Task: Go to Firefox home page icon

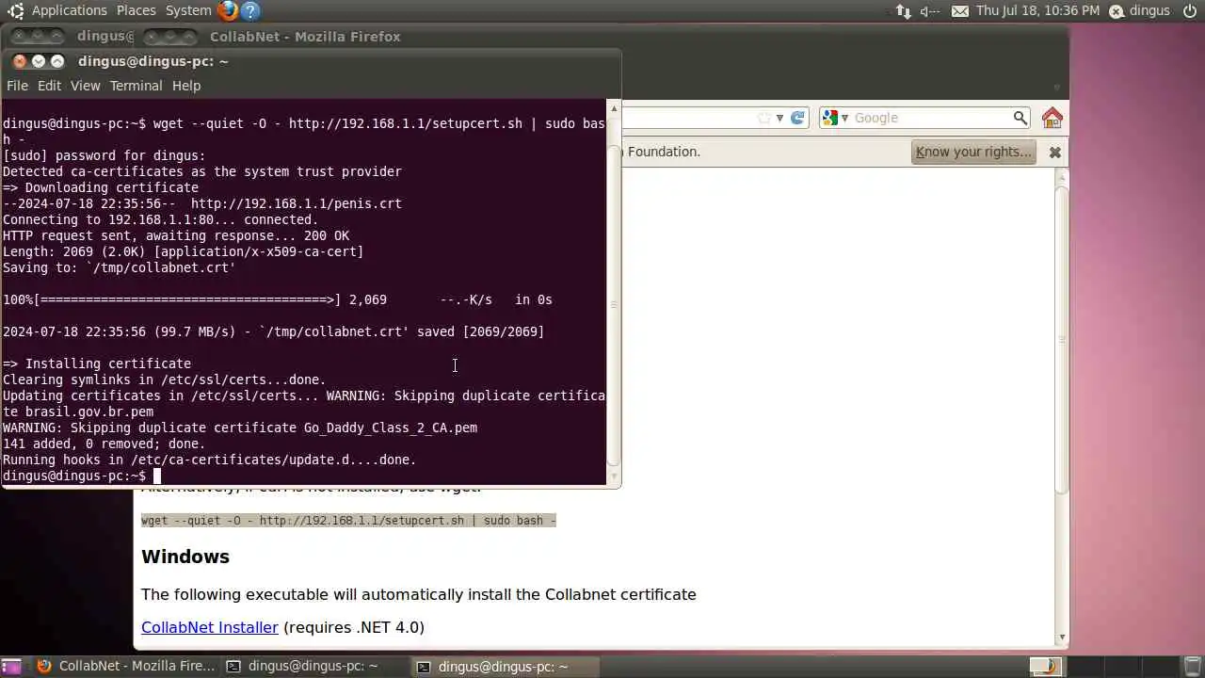Action: (x=1052, y=118)
